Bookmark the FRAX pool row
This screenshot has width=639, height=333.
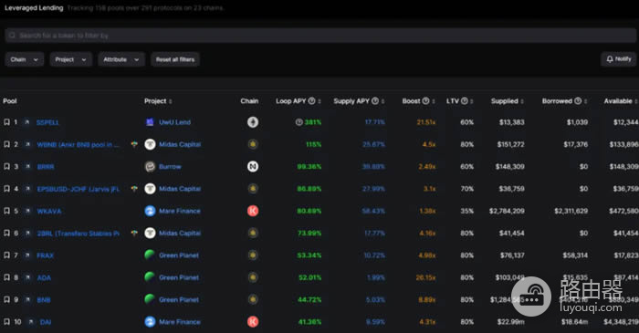click(x=7, y=255)
